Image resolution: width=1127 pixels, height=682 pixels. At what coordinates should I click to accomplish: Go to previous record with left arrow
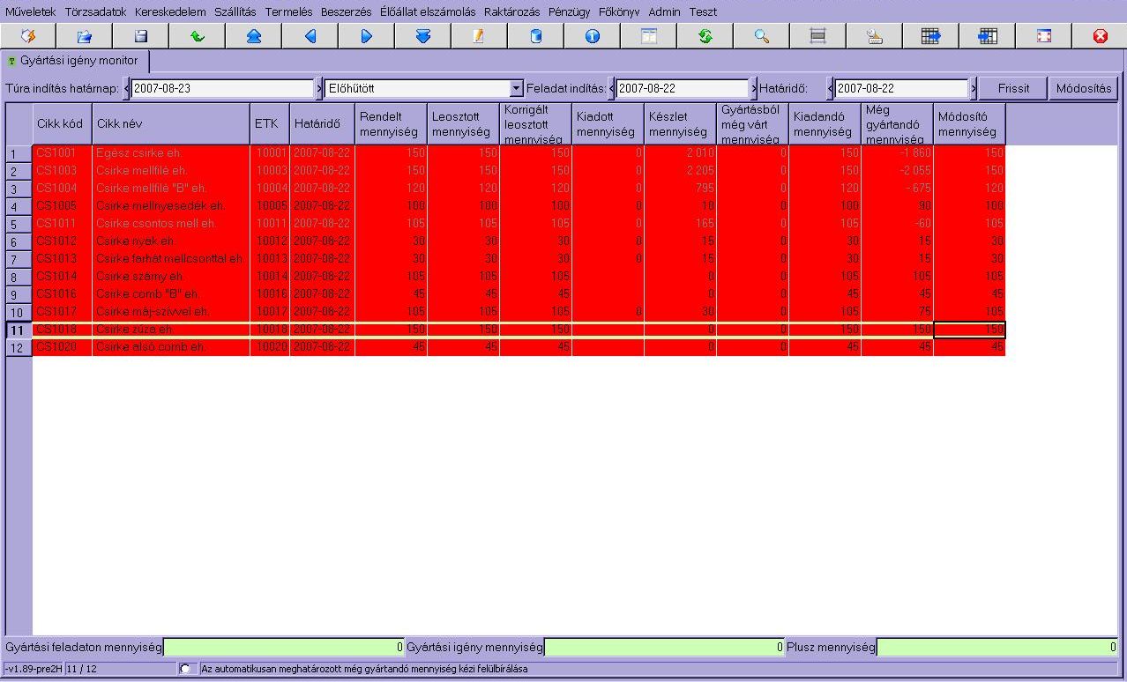[310, 36]
